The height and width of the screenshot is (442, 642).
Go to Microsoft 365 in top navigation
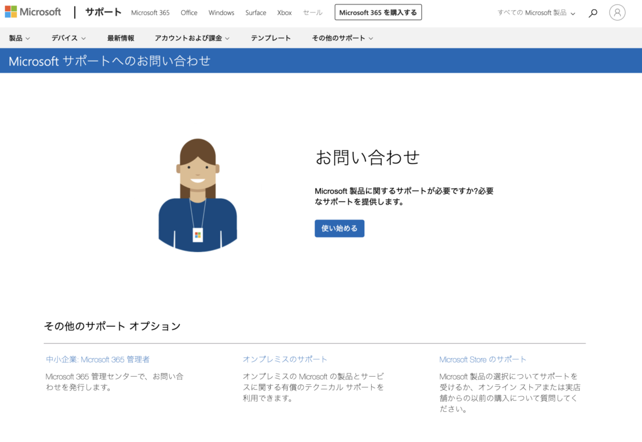tap(150, 13)
